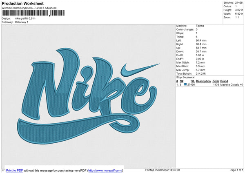
Task: Click the stitch count 27466 in stop sequence
Action: click(x=191, y=84)
